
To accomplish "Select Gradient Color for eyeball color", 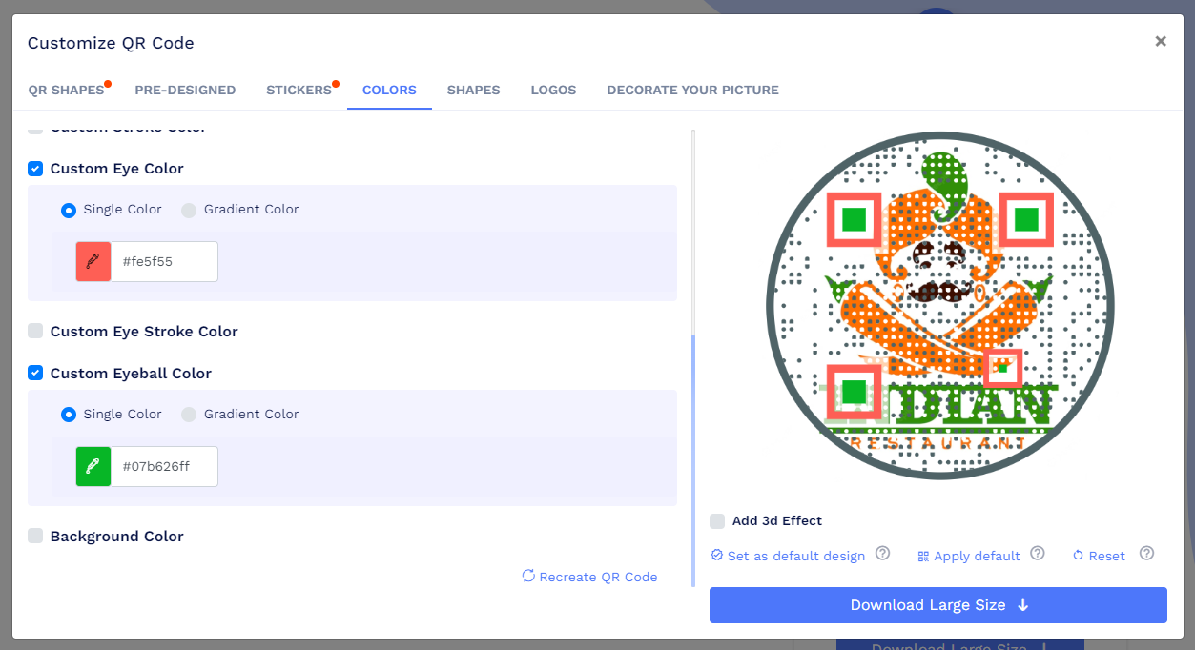I will pyautogui.click(x=189, y=415).
